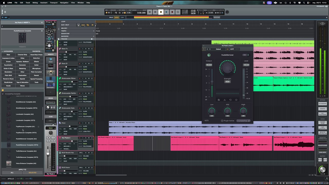This screenshot has width=329, height=185.
Task: Click the Default preset name field
Action: tap(218, 49)
